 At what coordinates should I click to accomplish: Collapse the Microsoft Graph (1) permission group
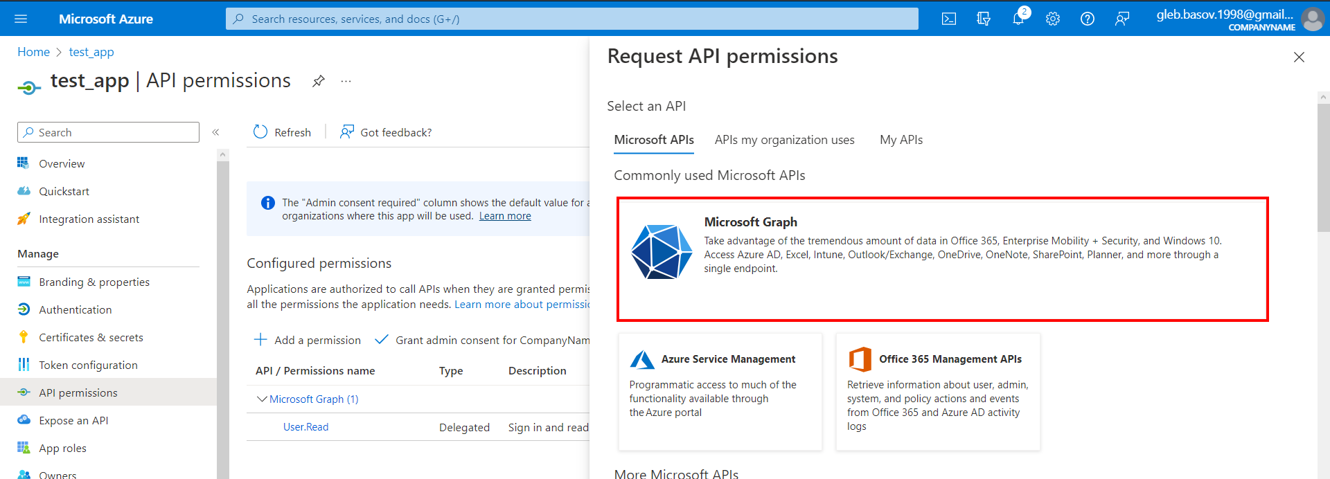click(x=262, y=399)
